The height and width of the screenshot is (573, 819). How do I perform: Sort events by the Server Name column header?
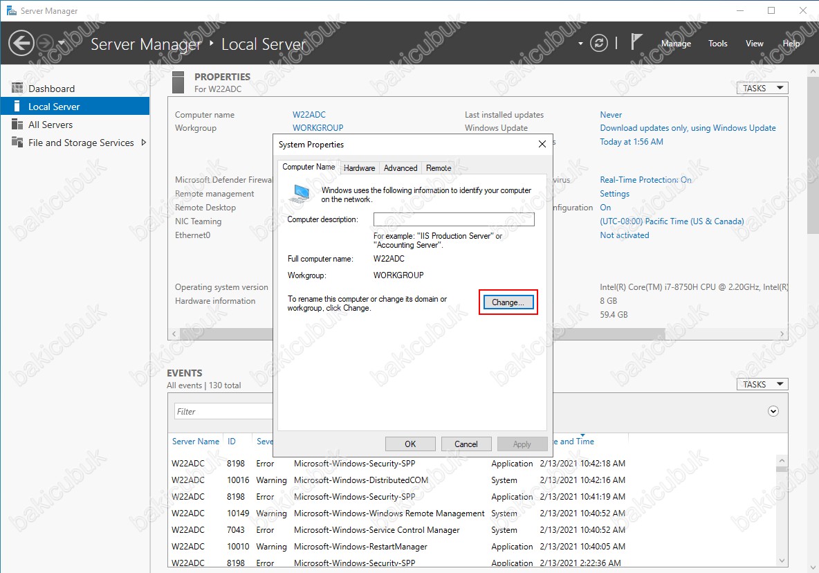tap(196, 442)
